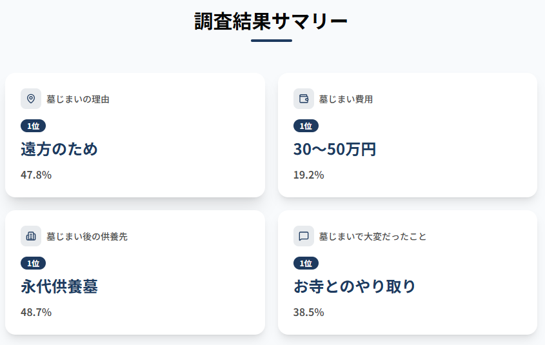Click the 墓じまい費用 category label
Image resolution: width=545 pixels, height=345 pixels.
pyautogui.click(x=346, y=99)
